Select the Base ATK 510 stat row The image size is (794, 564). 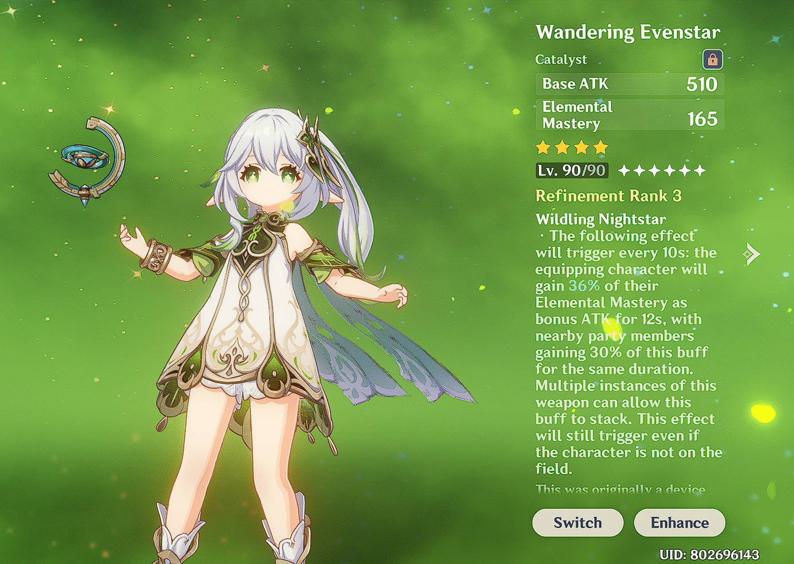click(x=630, y=84)
